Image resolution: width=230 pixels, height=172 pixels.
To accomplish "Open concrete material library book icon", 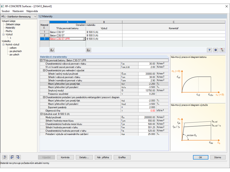I will tap(52, 50).
